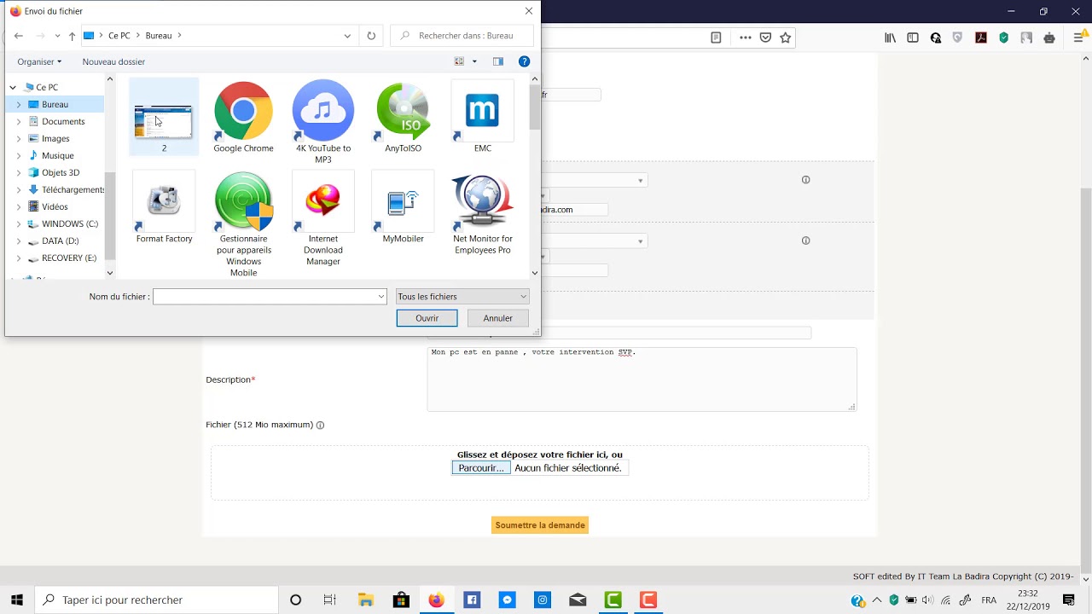The image size is (1092, 614).
Task: Select the Google Chrome shortcut
Action: point(243,117)
